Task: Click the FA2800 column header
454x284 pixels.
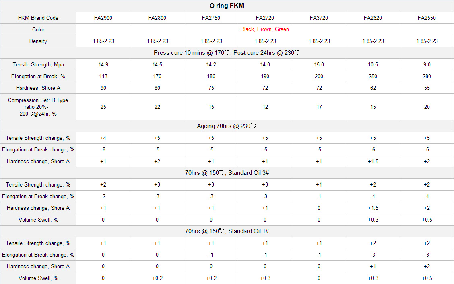Action: coord(157,18)
